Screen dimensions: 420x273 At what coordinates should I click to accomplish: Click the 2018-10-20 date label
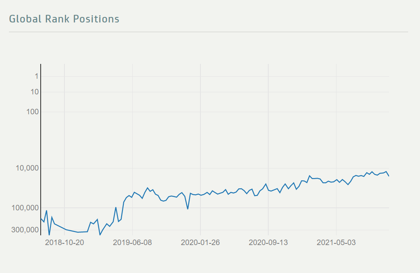point(64,243)
